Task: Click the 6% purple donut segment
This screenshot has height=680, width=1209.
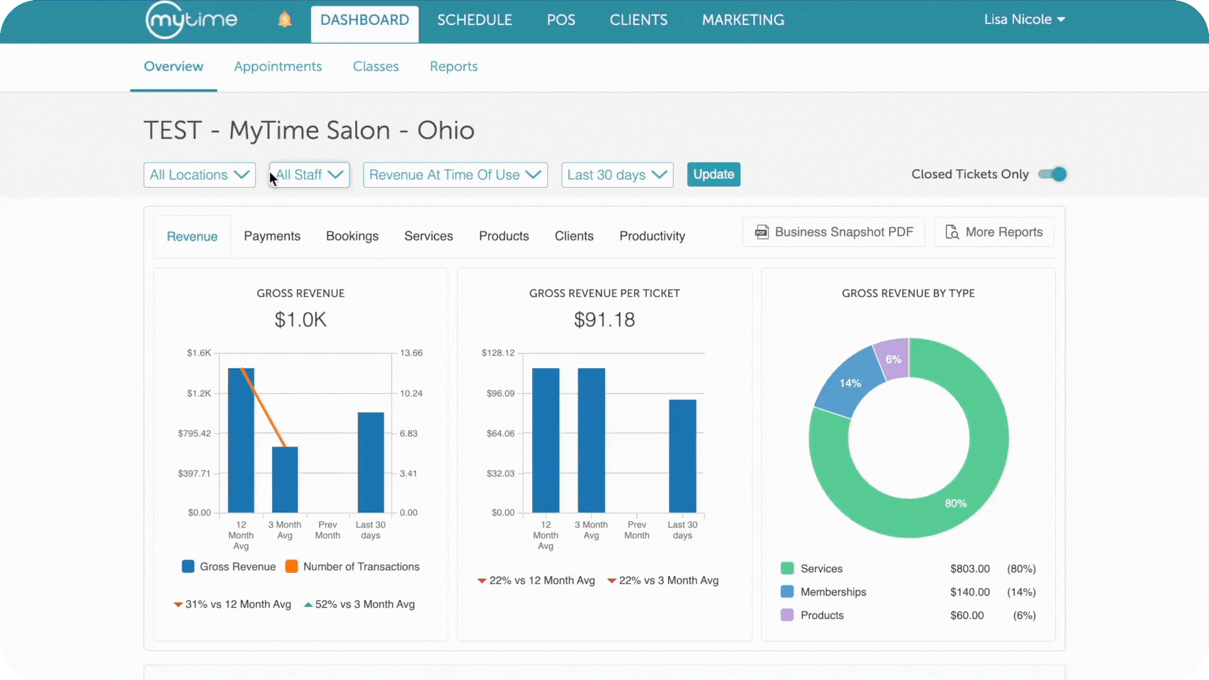Action: click(x=894, y=360)
